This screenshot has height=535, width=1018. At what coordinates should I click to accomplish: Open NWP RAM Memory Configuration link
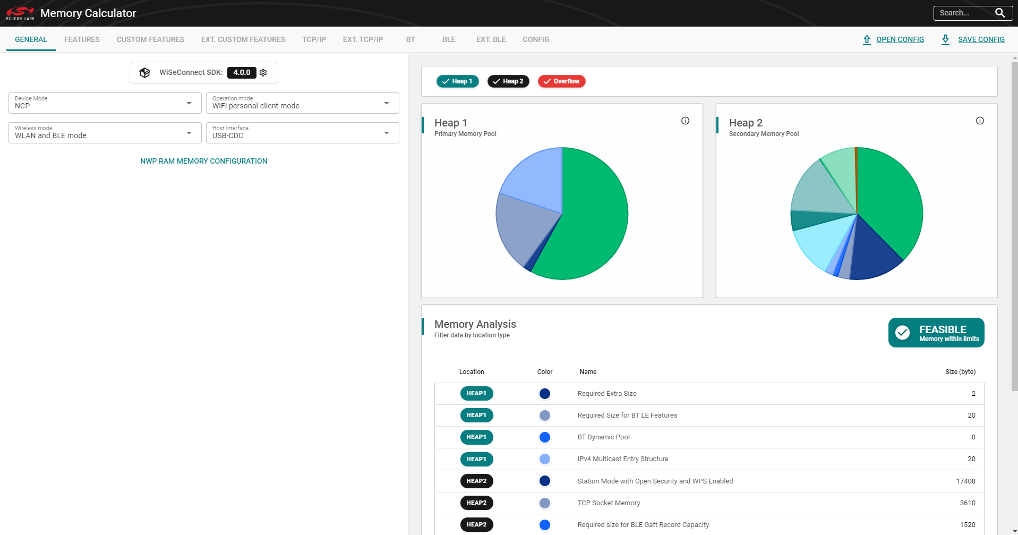(203, 161)
